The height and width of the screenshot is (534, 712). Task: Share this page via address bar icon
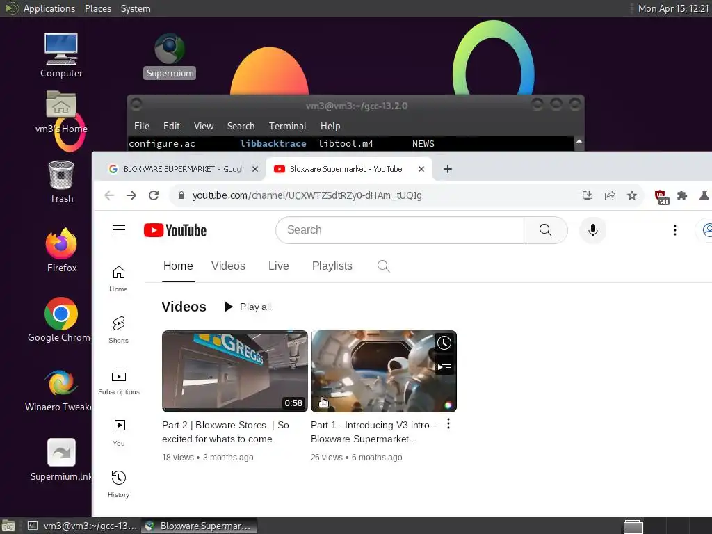609,195
